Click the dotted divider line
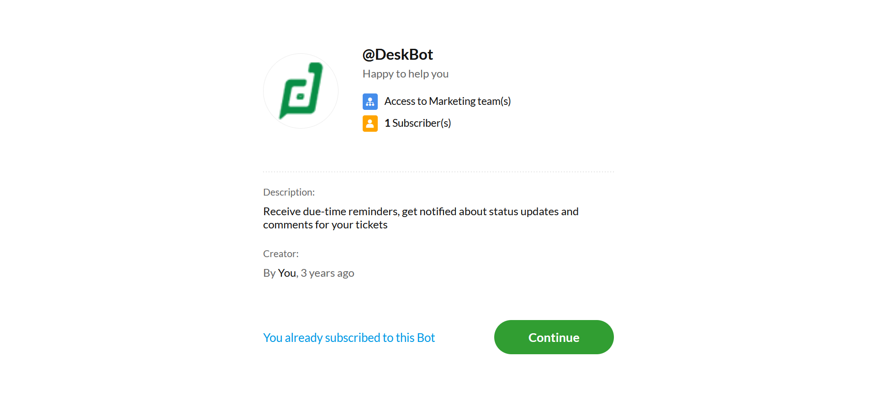 coord(438,171)
